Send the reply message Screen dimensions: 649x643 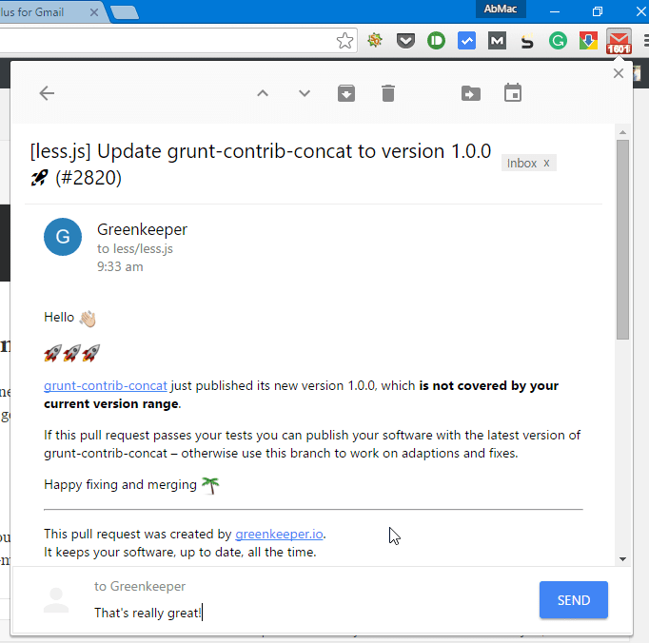pos(573,600)
